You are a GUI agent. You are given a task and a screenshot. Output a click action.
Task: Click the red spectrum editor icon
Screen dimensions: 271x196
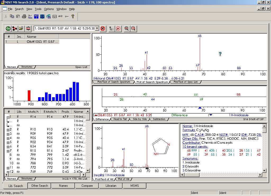[x=28, y=29]
